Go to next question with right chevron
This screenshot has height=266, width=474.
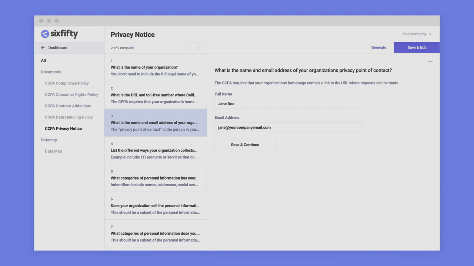point(198,48)
